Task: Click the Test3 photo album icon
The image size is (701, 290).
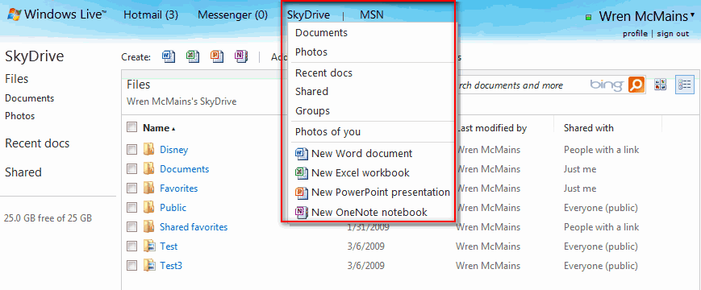Action: click(149, 266)
